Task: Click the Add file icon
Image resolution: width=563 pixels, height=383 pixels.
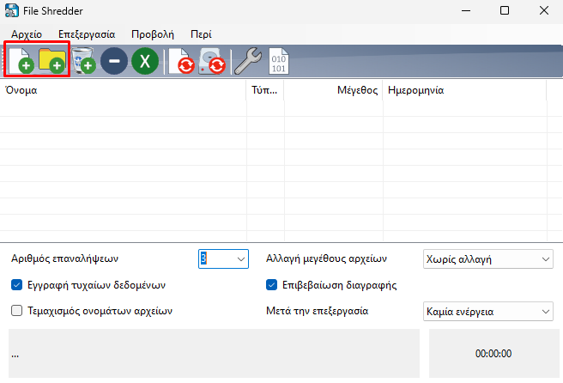Action: tap(21, 60)
